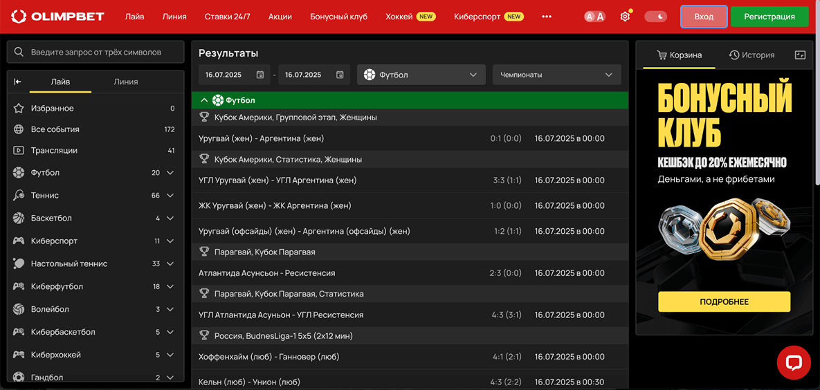Viewport: 820px width, 390px height.
Task: Click the bet slip layout icon
Action: click(800, 55)
